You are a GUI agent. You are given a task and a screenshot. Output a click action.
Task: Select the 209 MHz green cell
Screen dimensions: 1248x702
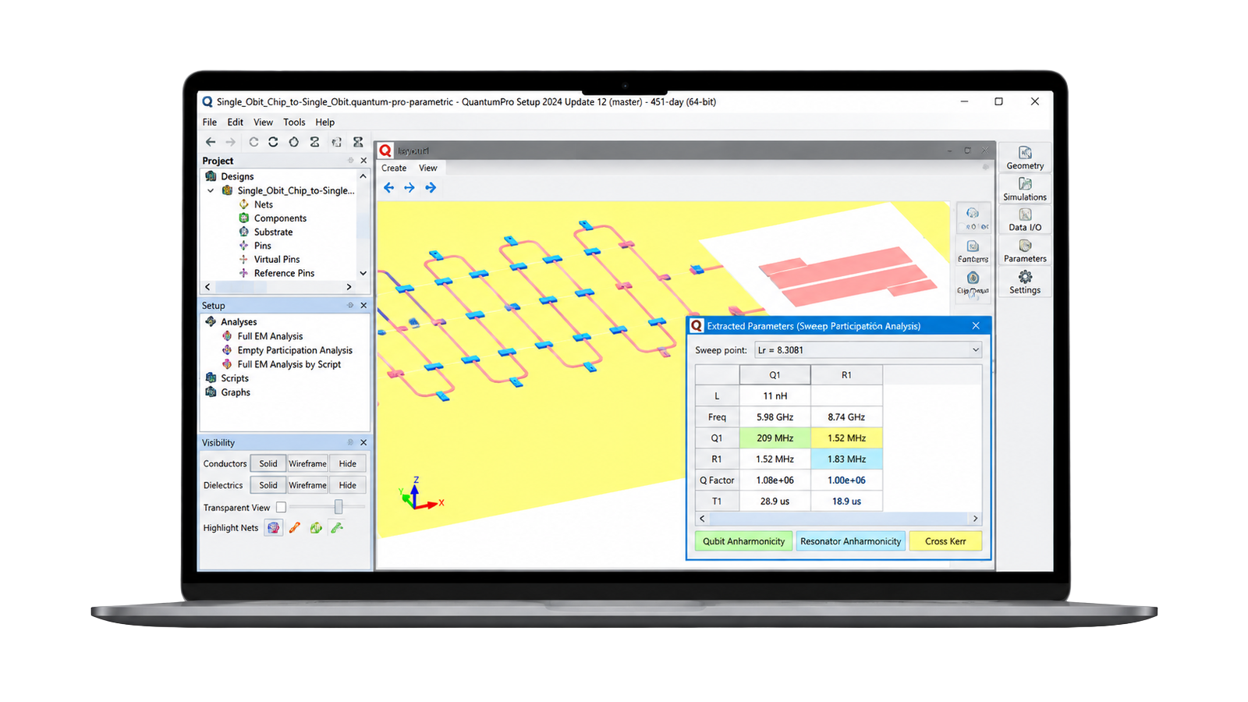[775, 438]
